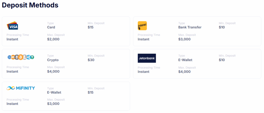Click the Bitcoin coin icon
Screen dimensions: 264x113
click(x=21, y=57)
